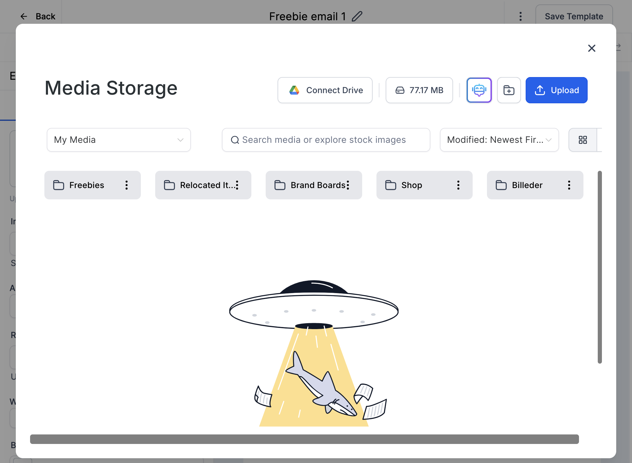This screenshot has height=463, width=632.
Task: View storage usage 77.17 MB
Action: 419,90
